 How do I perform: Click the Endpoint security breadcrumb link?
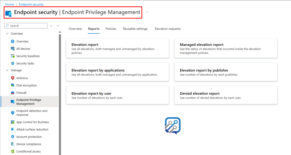coord(31,5)
